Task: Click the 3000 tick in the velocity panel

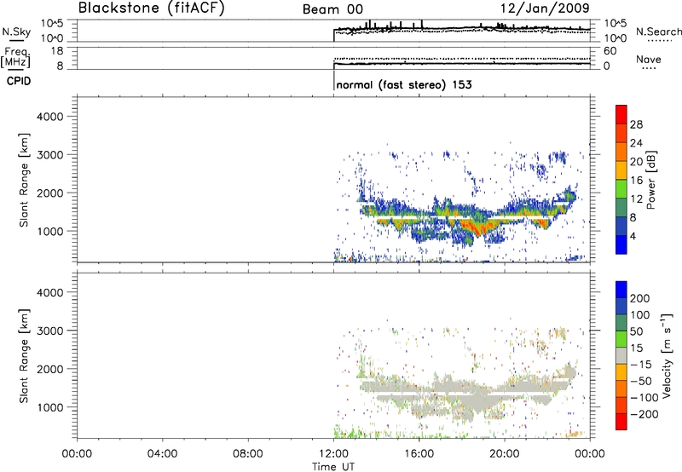Action: 49,331
